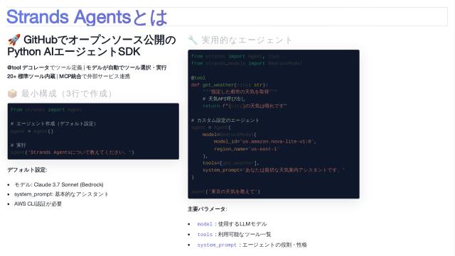Click the line "20+ 標準ツール内蔵 | MCP統合"
This screenshot has height=256, width=455.
(x=68, y=77)
